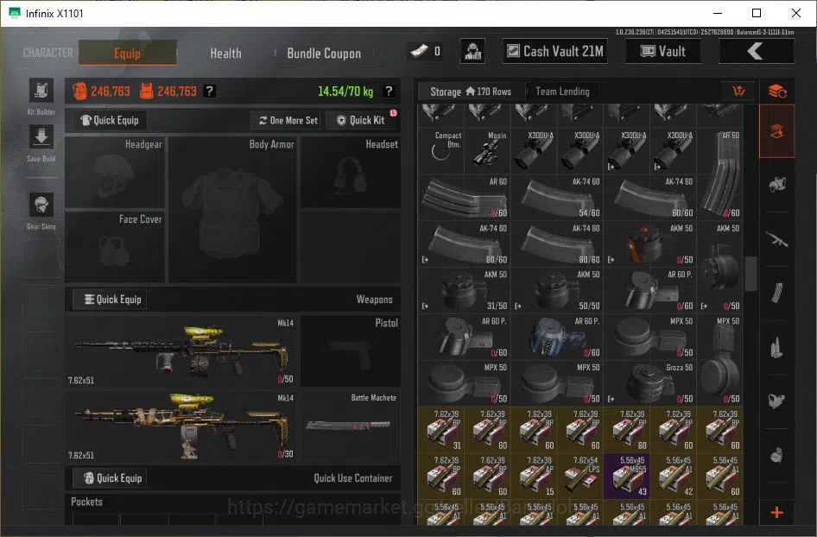Select the 5.56x45 M855 ammo with 43 rounds
The width and height of the screenshot is (817, 537).
coord(627,476)
